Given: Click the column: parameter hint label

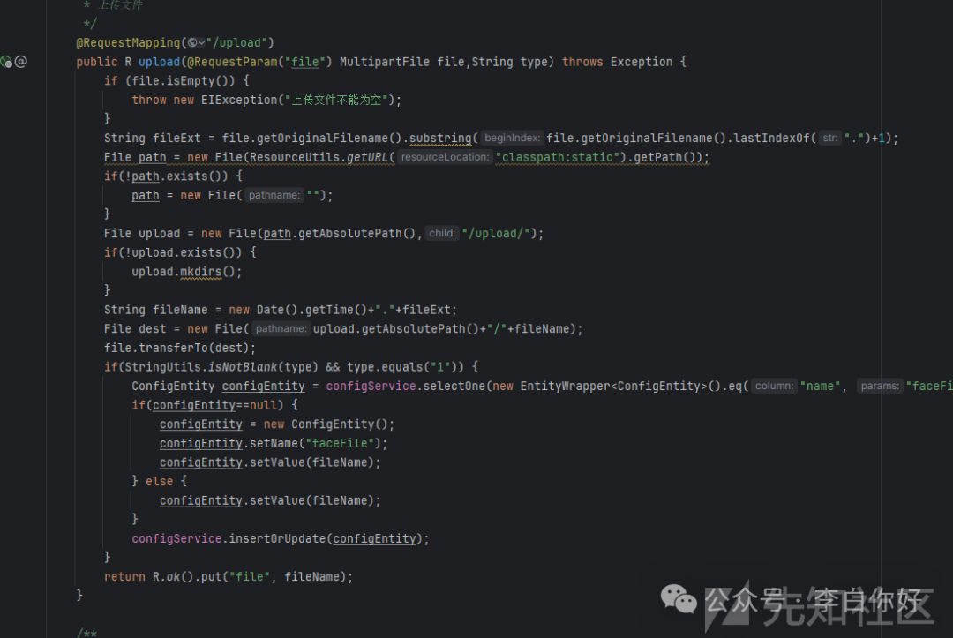Looking at the screenshot, I should (x=774, y=386).
